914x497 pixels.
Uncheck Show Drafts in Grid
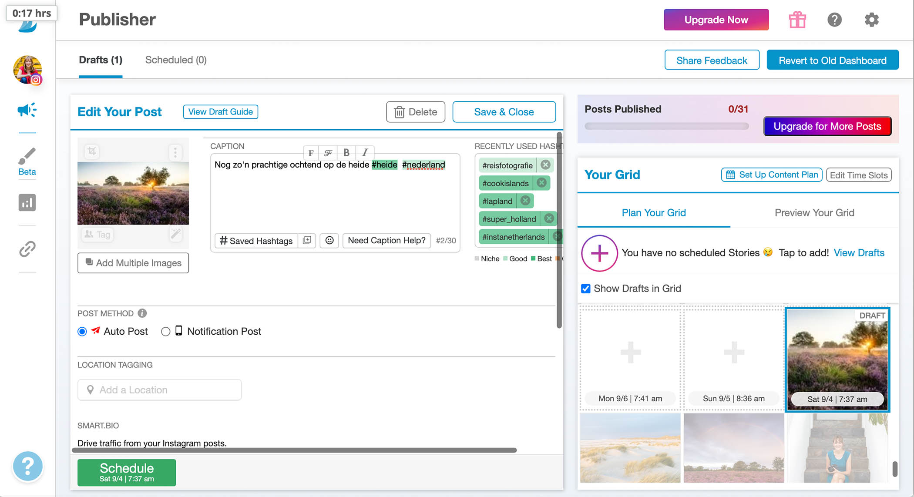point(586,289)
